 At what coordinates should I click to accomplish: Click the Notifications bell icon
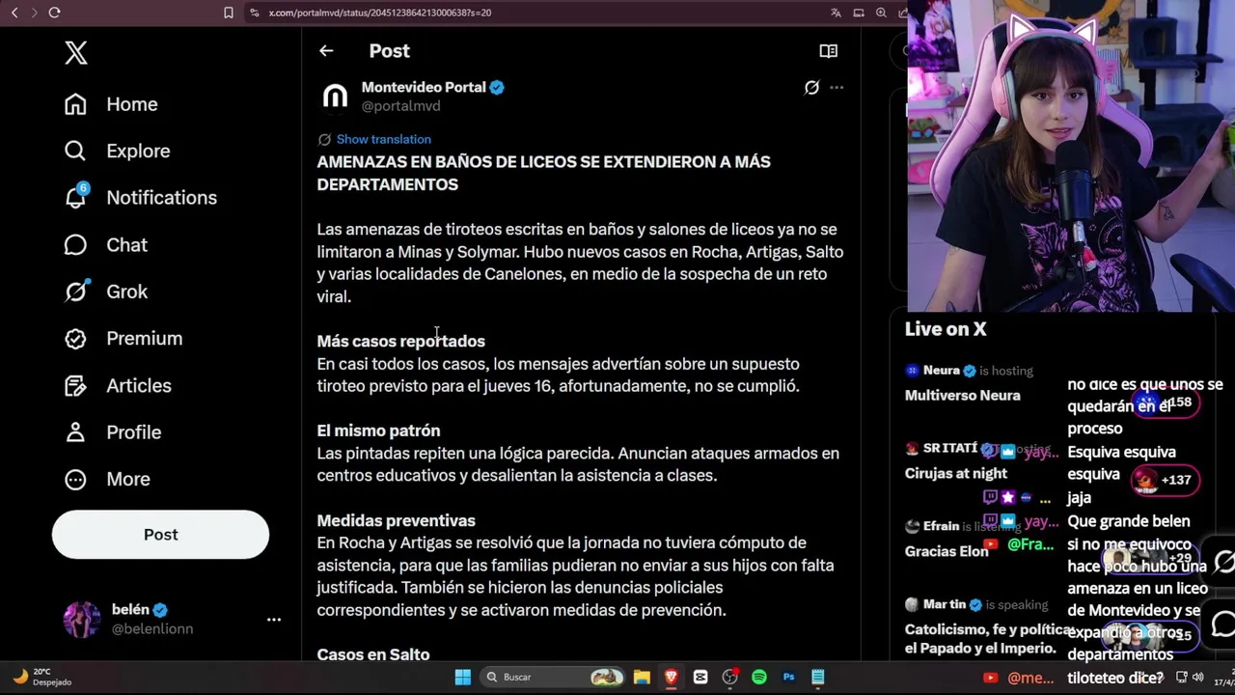point(75,197)
